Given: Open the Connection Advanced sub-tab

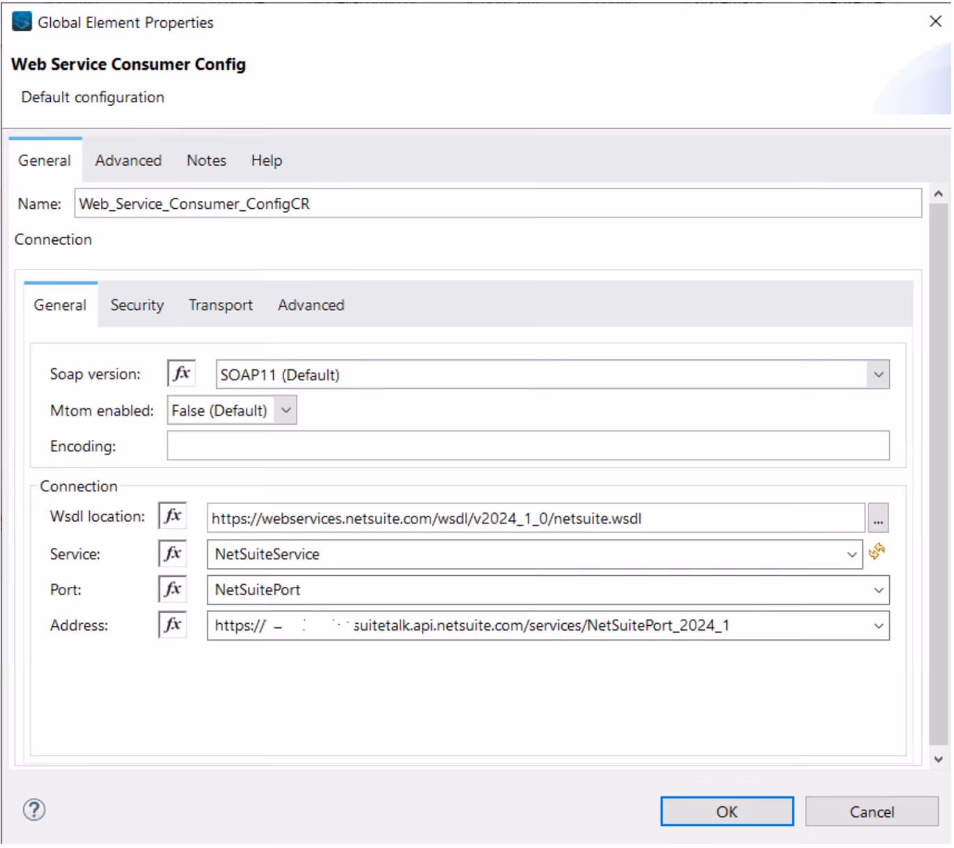Looking at the screenshot, I should (x=311, y=305).
